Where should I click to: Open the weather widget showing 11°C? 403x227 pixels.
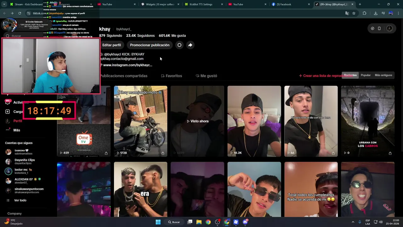tap(13, 222)
